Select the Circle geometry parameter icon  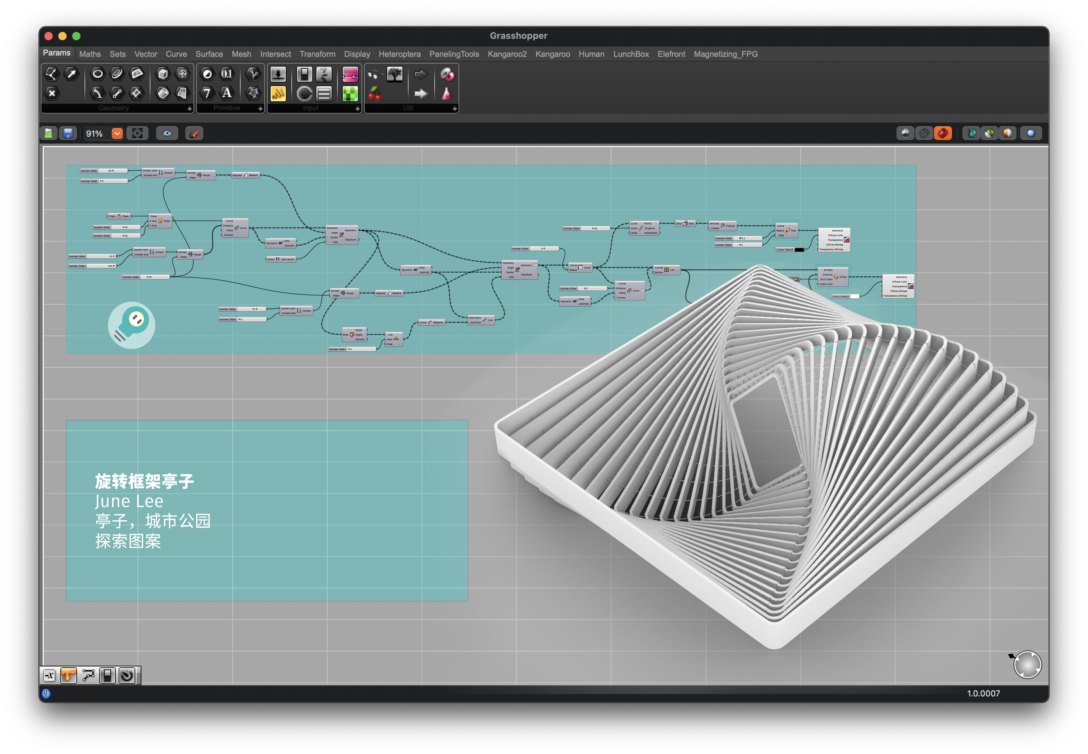click(x=97, y=74)
